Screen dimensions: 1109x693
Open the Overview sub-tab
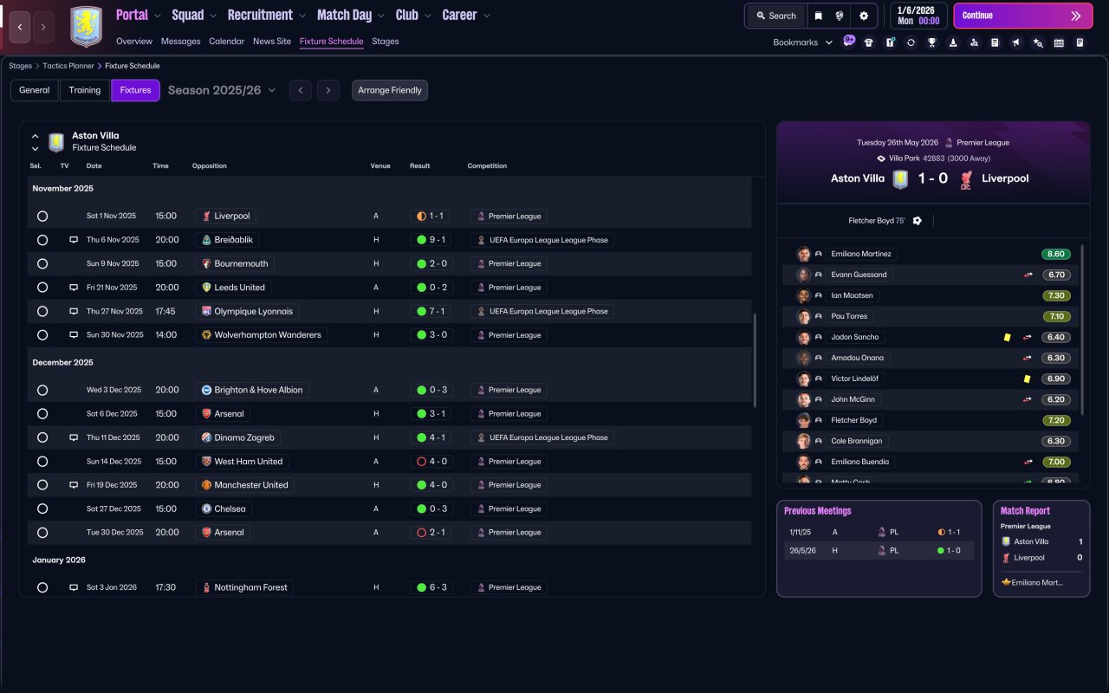134,42
